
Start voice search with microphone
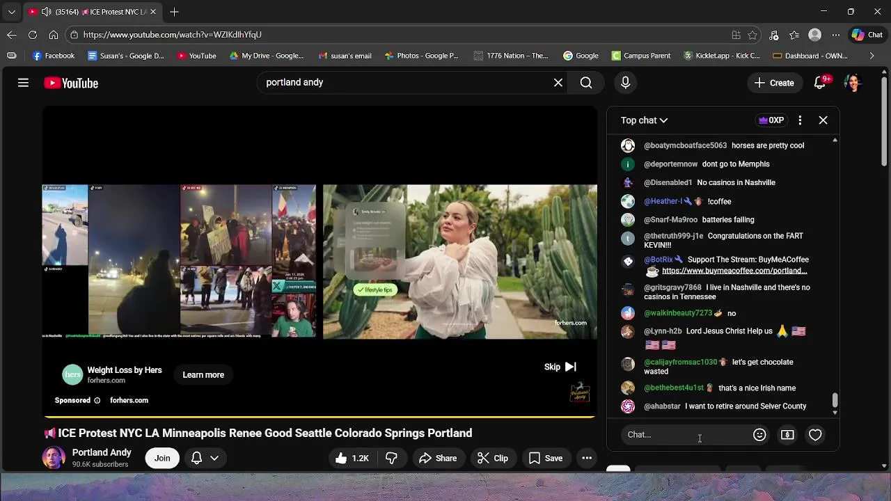point(625,83)
